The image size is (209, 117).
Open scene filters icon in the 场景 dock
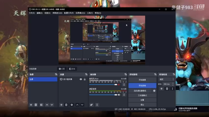pyautogui.click(x=42, y=105)
